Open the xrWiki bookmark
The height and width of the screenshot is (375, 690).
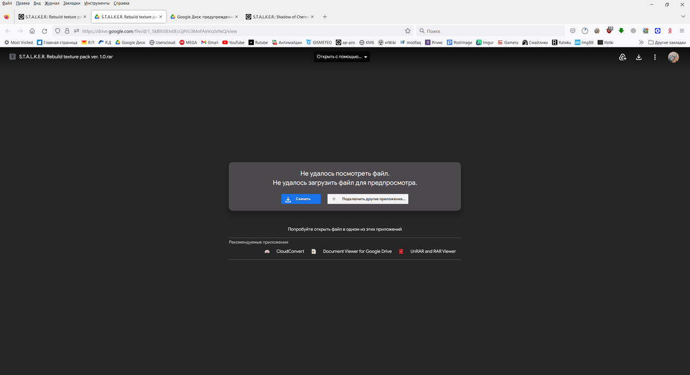(x=387, y=43)
